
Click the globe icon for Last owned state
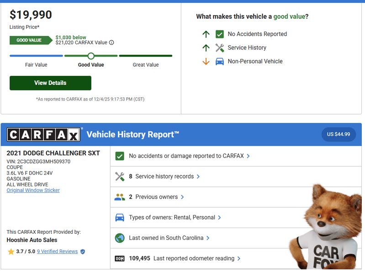(120, 238)
